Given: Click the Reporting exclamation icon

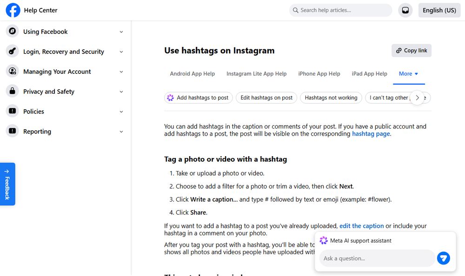Looking at the screenshot, I should (13, 131).
